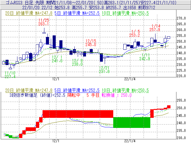Click the 240.0 axis label on lower chart
Screen dimensions: 191x145
(181, 123)
